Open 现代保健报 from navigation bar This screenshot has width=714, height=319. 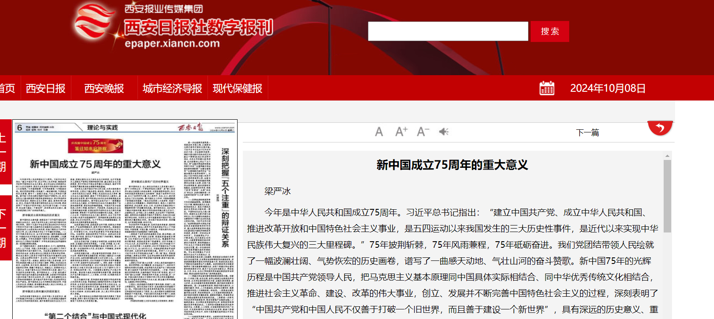[237, 88]
